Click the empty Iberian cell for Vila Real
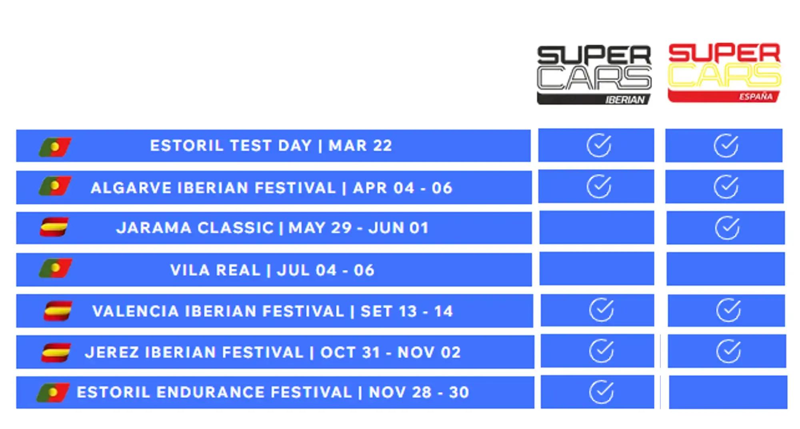 click(x=597, y=268)
